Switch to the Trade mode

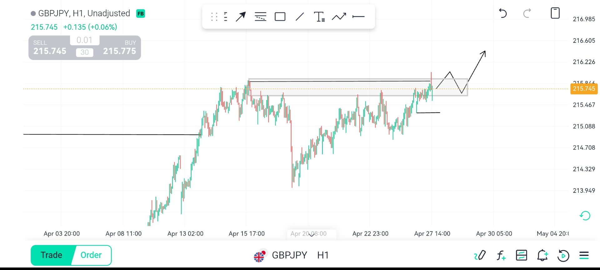[x=52, y=255]
